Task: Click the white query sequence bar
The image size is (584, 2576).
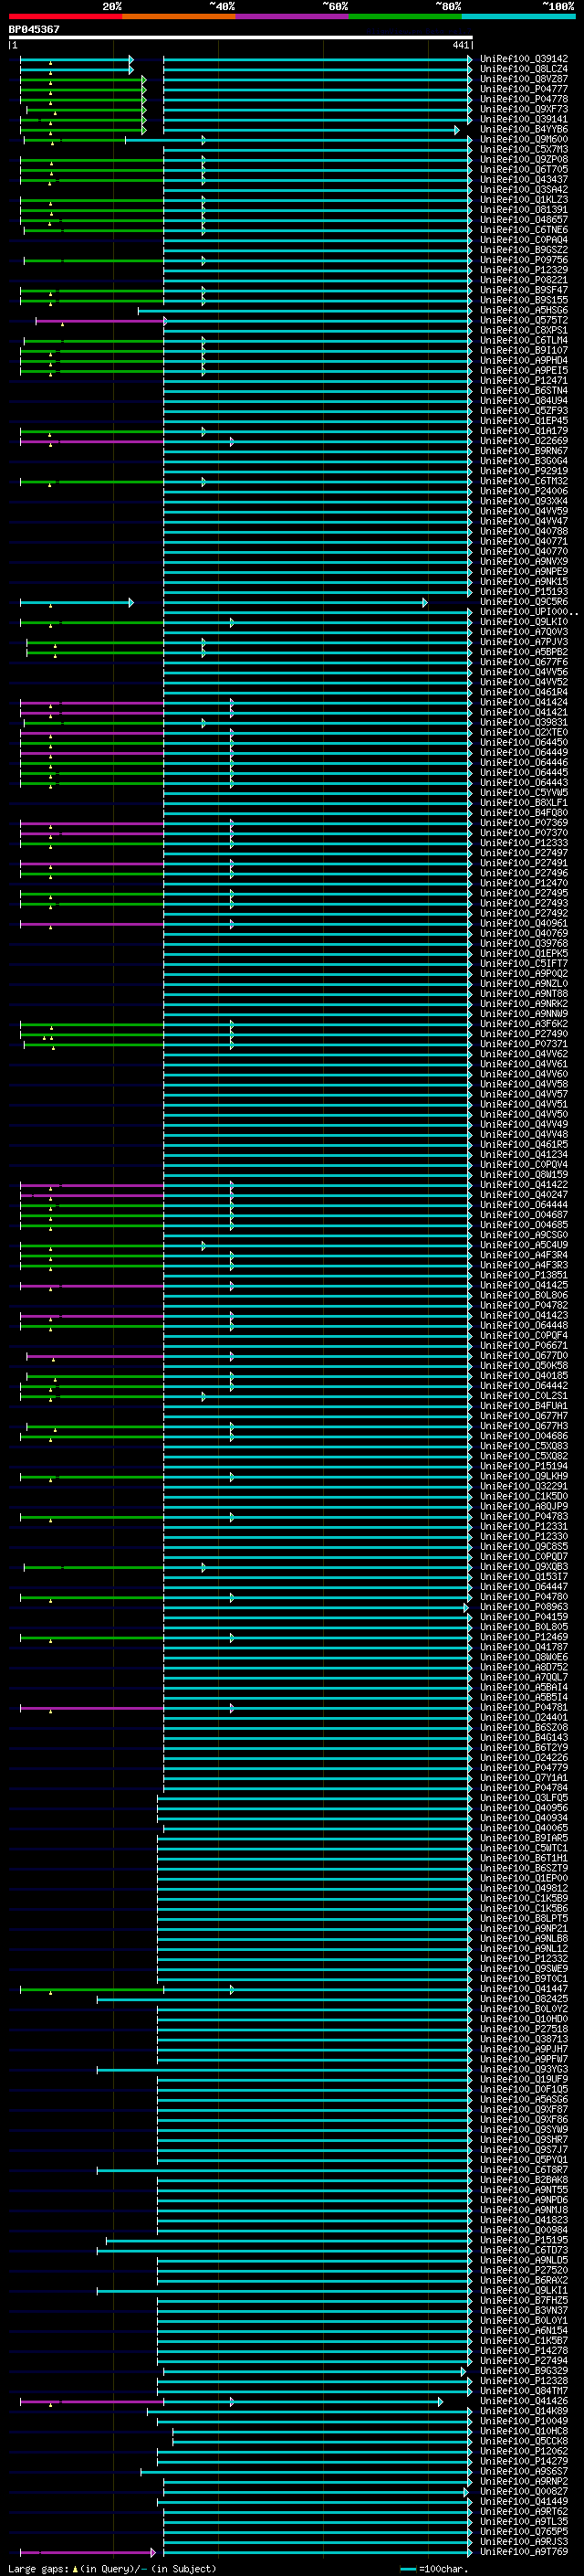Action: pyautogui.click(x=240, y=37)
